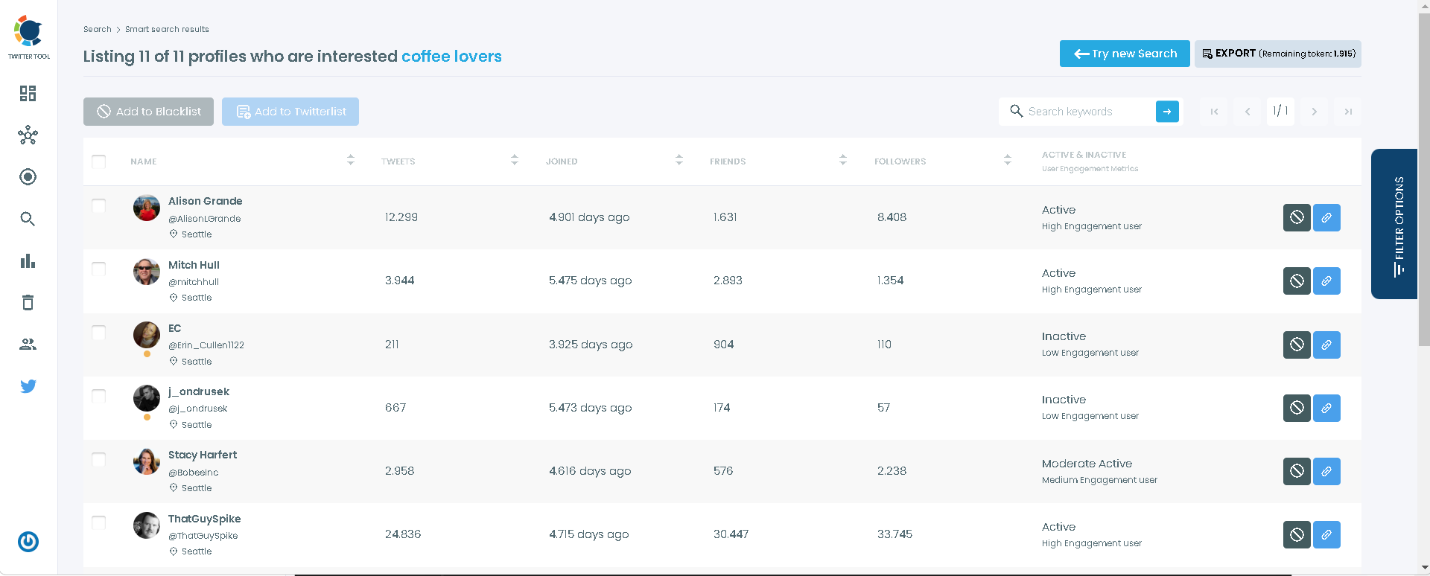1430x576 pixels.
Task: Check the checkbox next to Alison Grande
Action: click(x=98, y=206)
